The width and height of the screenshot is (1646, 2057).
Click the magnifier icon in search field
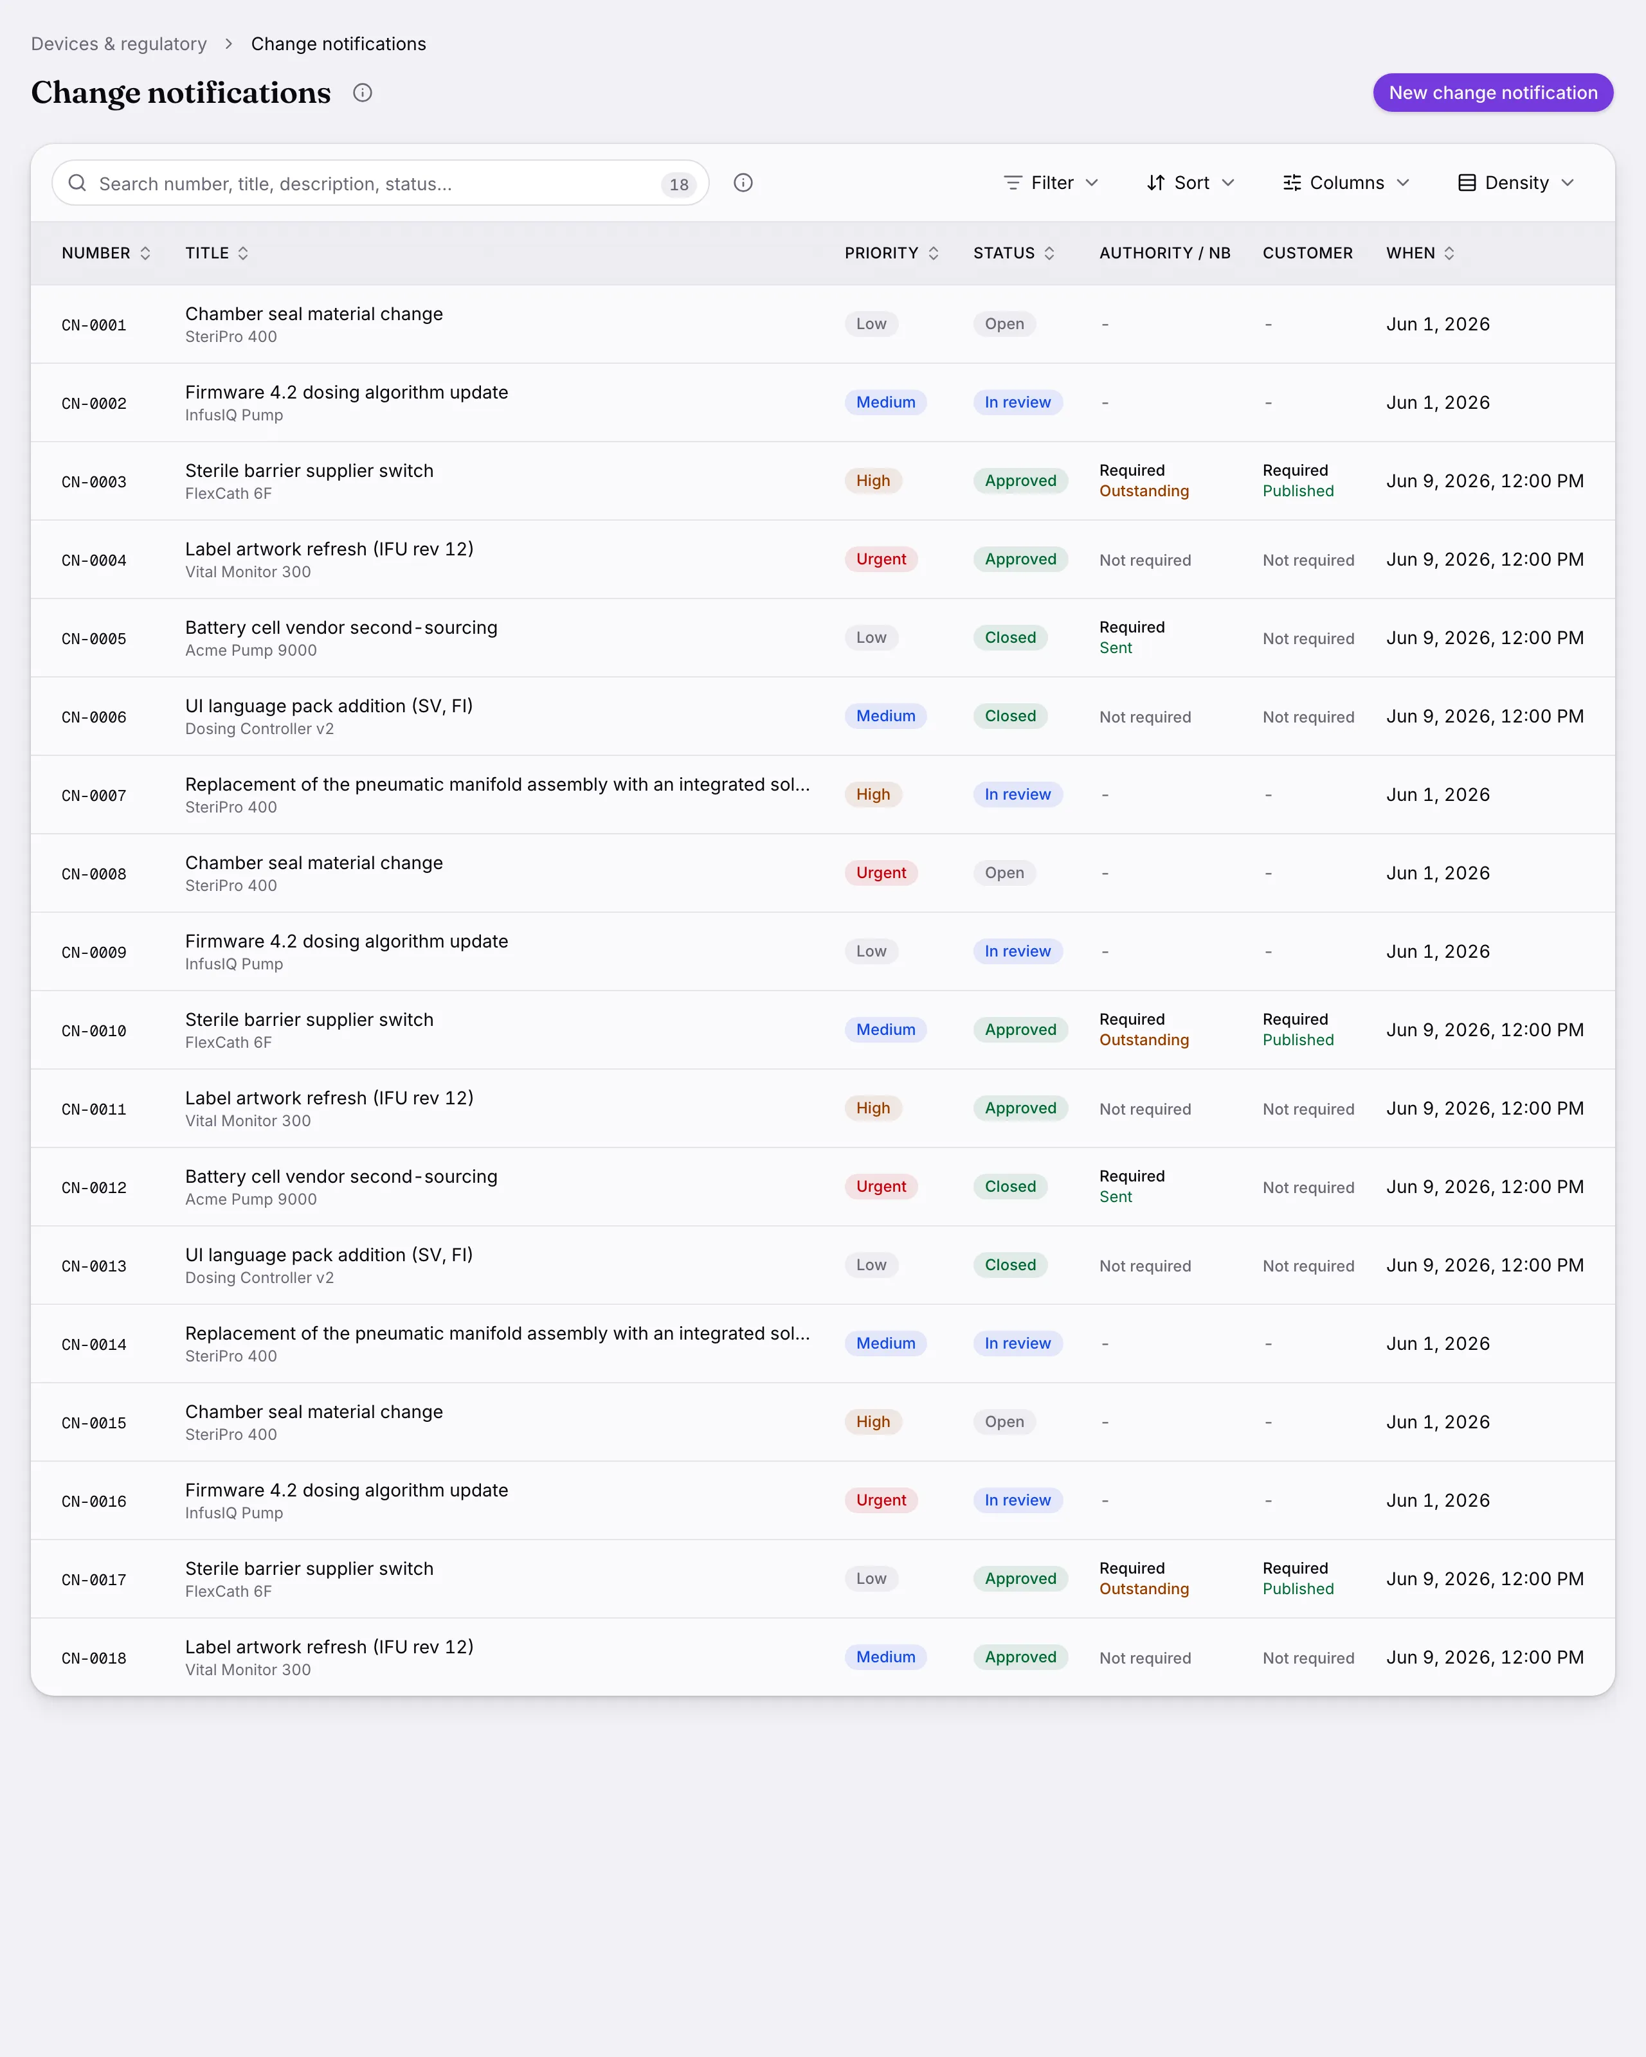click(x=77, y=183)
